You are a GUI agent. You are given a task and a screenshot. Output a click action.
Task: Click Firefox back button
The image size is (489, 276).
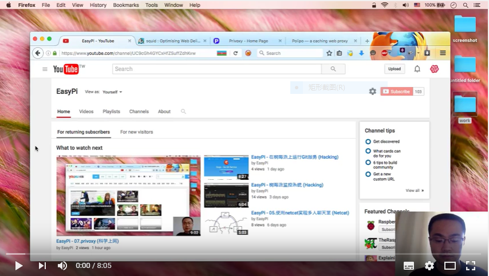[x=38, y=53]
